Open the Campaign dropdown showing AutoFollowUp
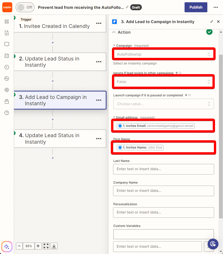The height and width of the screenshot is (254, 223). tap(163, 54)
